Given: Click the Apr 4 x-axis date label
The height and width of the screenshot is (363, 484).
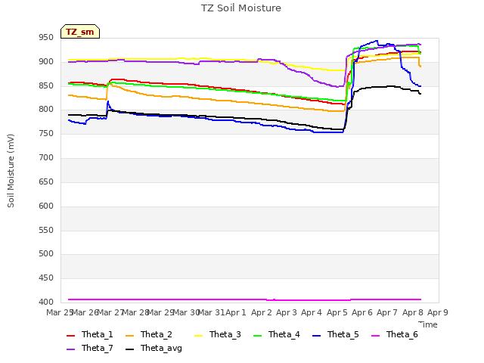Looking at the screenshot, I should [x=312, y=312].
